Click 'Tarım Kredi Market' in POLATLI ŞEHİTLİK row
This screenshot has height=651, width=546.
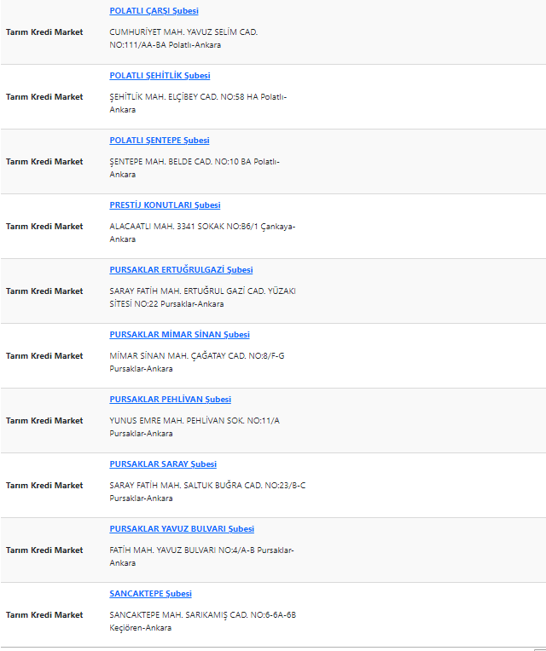[x=44, y=97]
